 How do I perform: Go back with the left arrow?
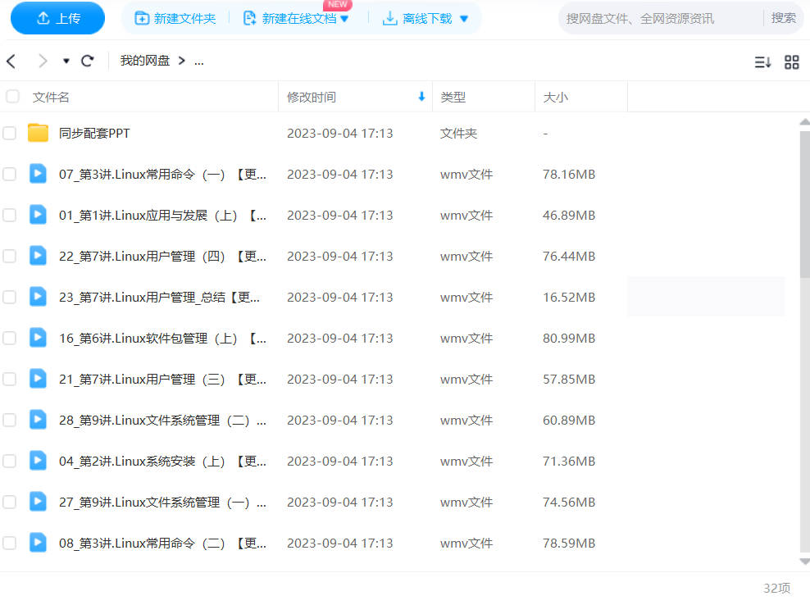pos(11,61)
